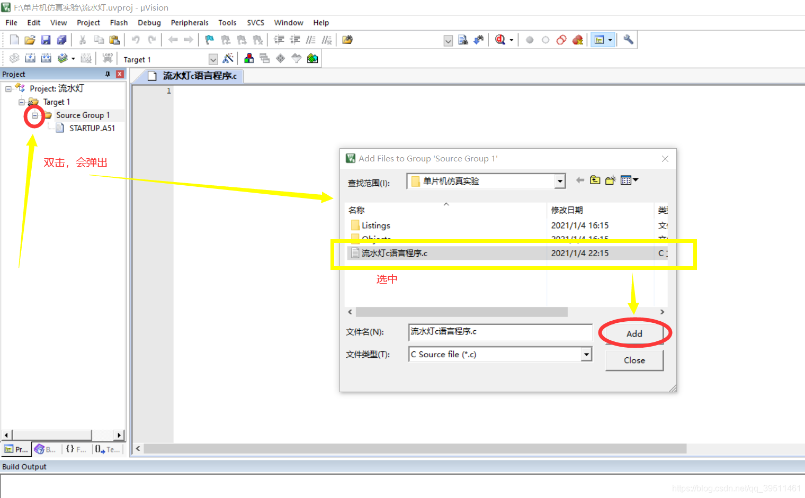The image size is (805, 498).
Task: Download to flash with LOAD icon
Action: click(108, 58)
